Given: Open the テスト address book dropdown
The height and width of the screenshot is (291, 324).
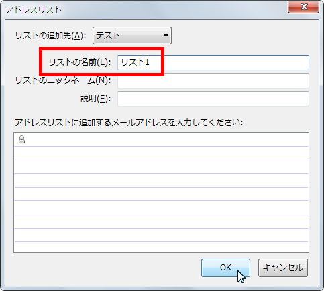Looking at the screenshot, I should pyautogui.click(x=132, y=36).
